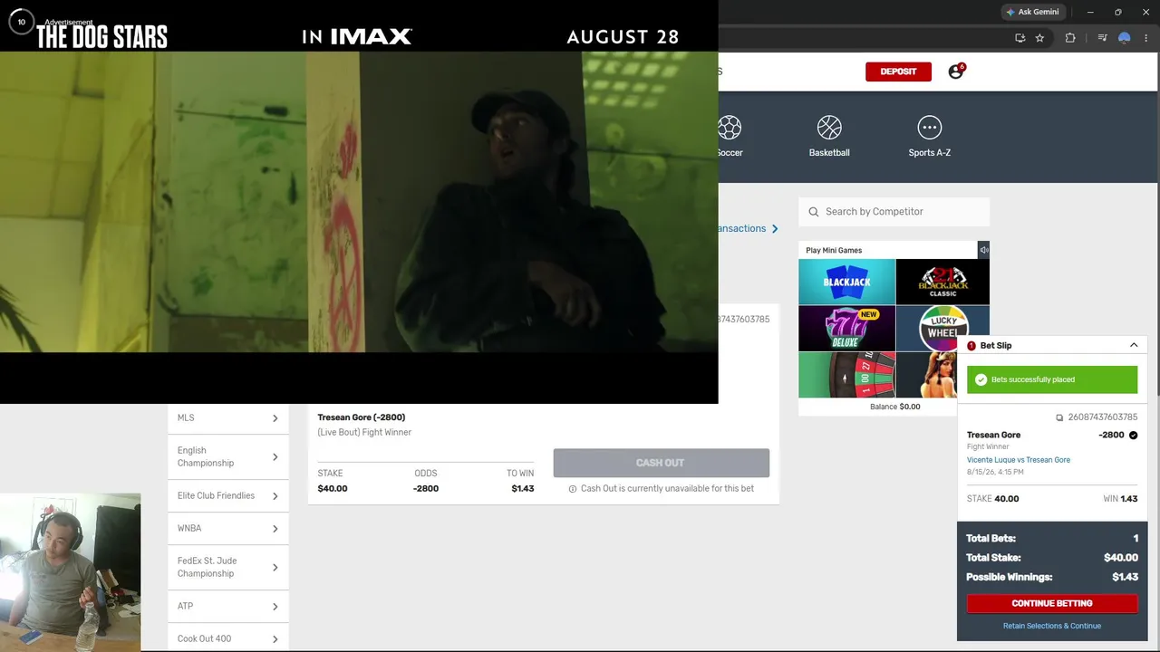Click the Tresean Gore (-2800) bet title
1160x652 pixels.
click(362, 417)
